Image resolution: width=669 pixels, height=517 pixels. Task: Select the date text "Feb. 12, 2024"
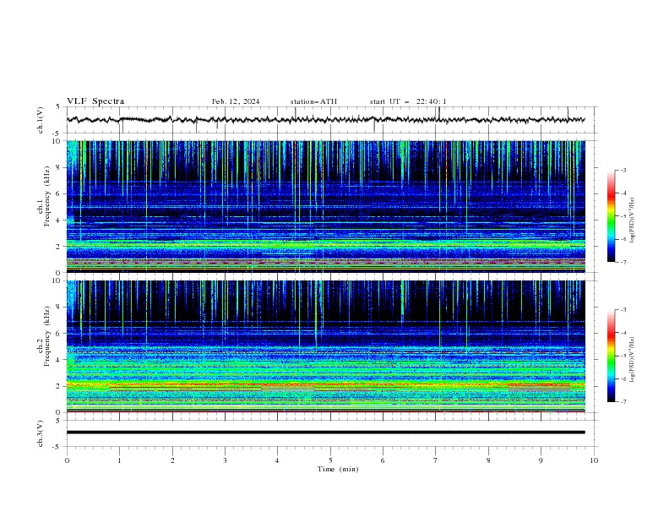(236, 101)
